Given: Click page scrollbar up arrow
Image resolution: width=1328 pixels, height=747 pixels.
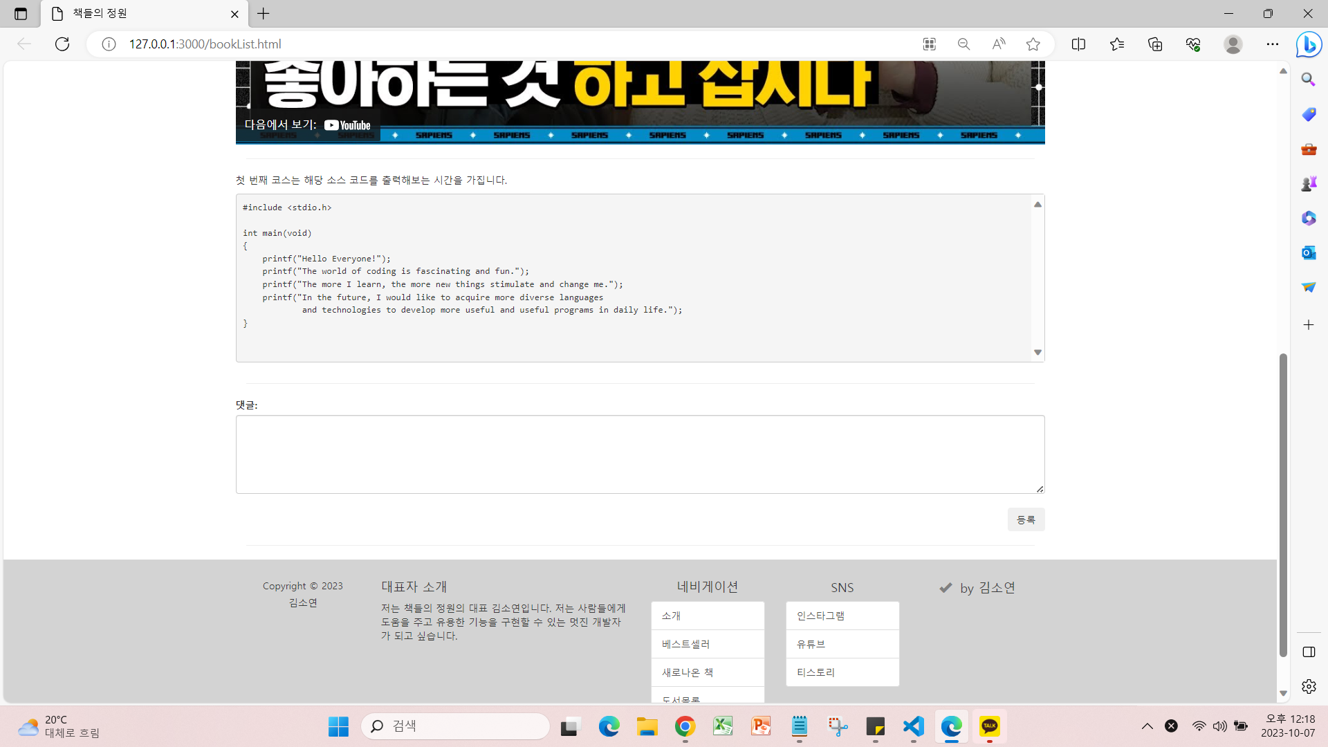Looking at the screenshot, I should (x=1283, y=71).
